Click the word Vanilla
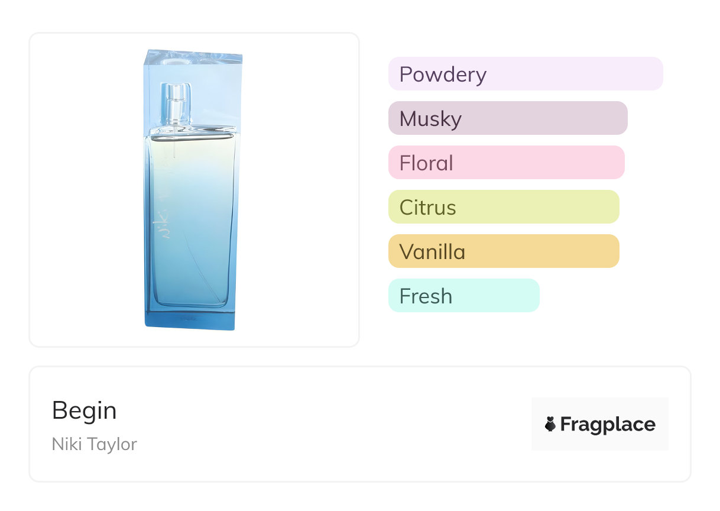 (x=432, y=252)
